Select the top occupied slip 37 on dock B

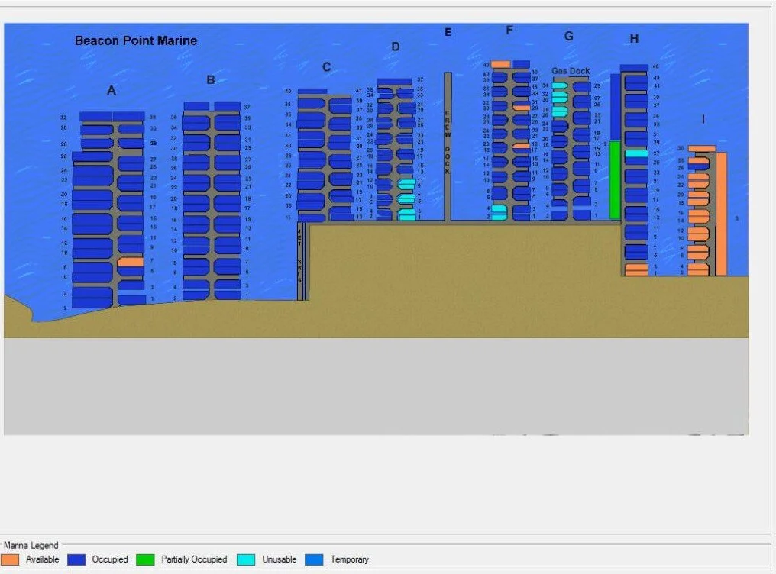(227, 106)
